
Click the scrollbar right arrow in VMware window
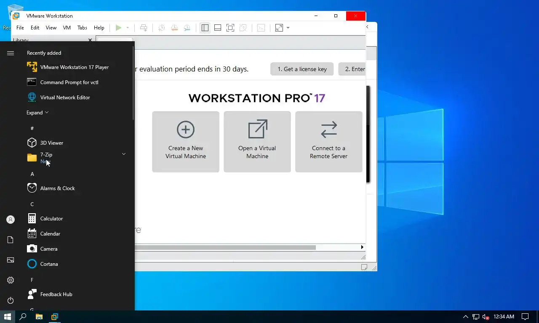pyautogui.click(x=362, y=247)
